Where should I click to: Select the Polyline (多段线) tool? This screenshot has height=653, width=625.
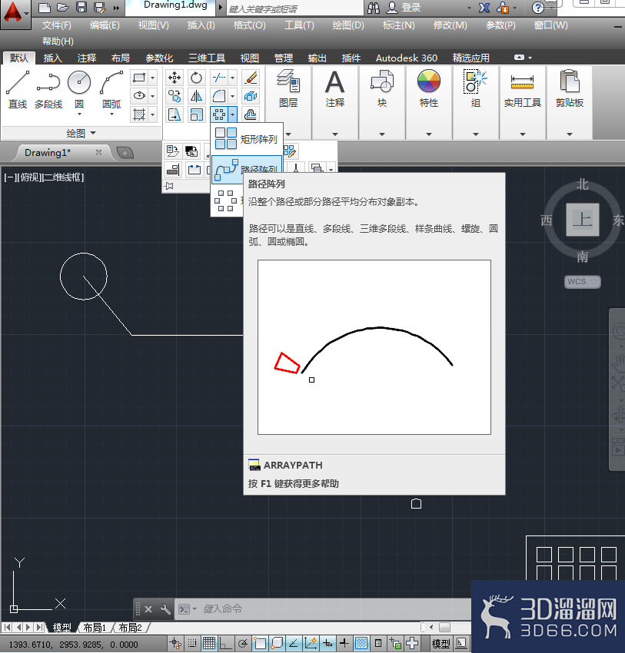point(48,90)
